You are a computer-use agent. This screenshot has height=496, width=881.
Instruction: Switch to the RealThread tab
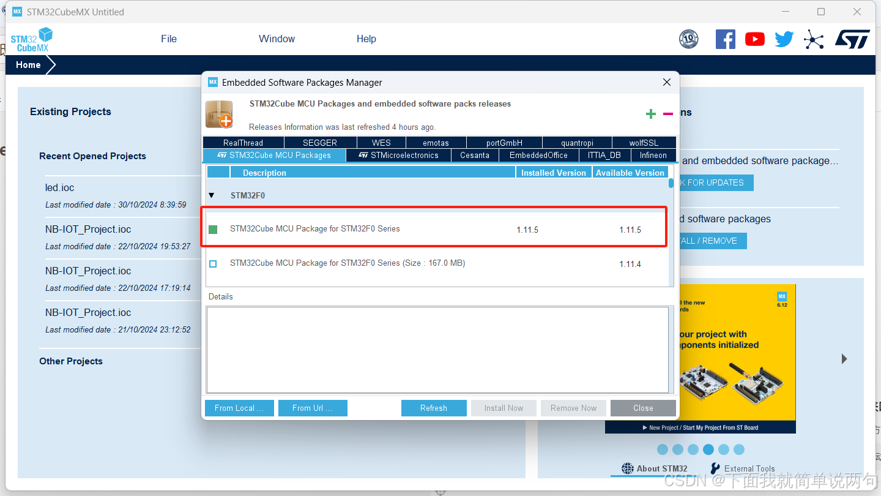coord(243,143)
